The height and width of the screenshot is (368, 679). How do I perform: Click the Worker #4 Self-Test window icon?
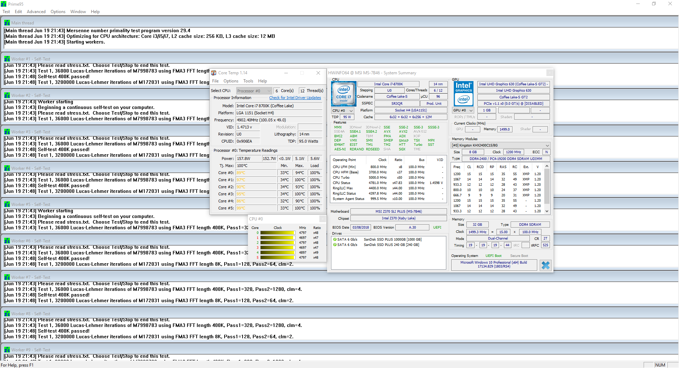click(7, 168)
